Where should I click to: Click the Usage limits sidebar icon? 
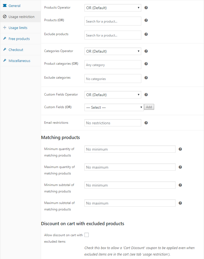pyautogui.click(x=5, y=27)
